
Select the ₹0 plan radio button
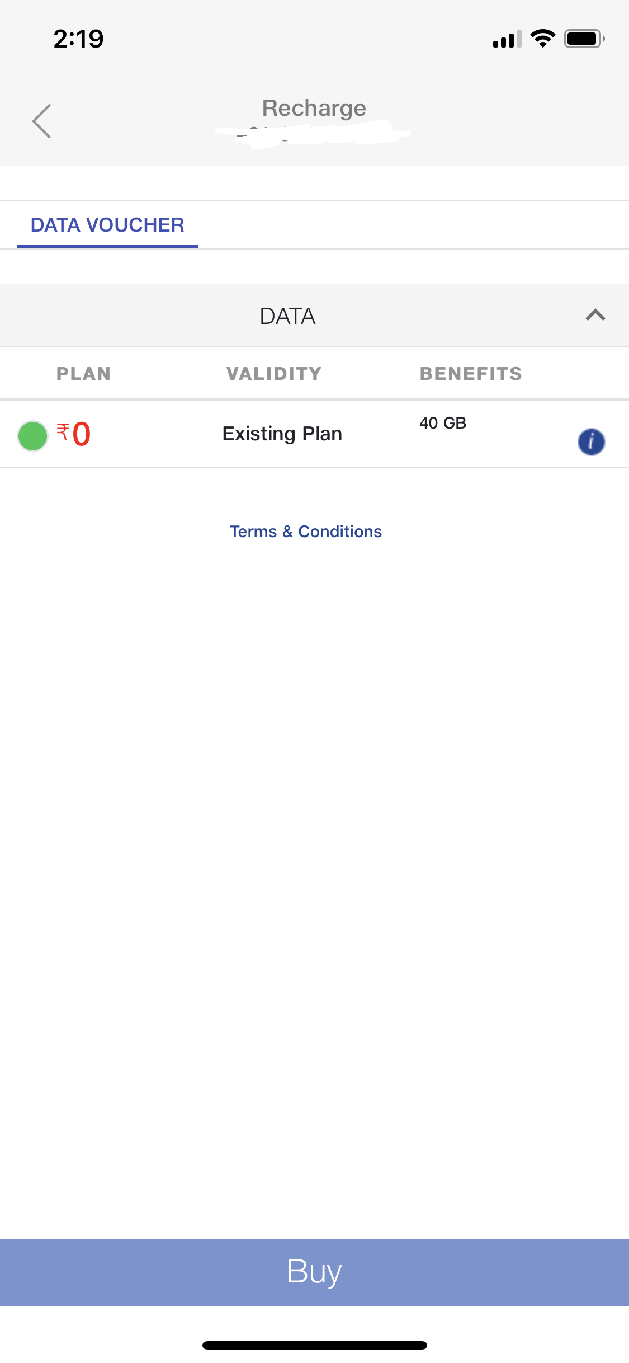tap(32, 436)
